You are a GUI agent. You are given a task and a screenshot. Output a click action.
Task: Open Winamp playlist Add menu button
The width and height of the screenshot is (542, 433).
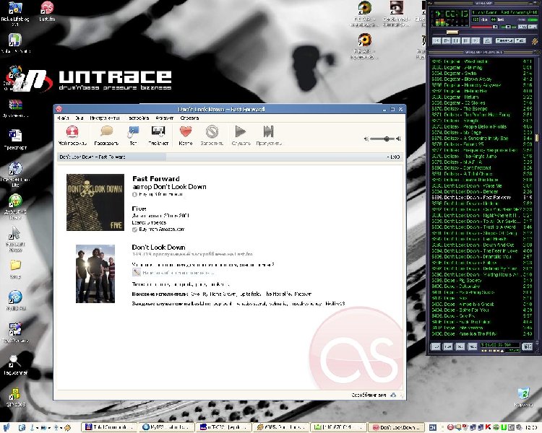[x=436, y=346]
